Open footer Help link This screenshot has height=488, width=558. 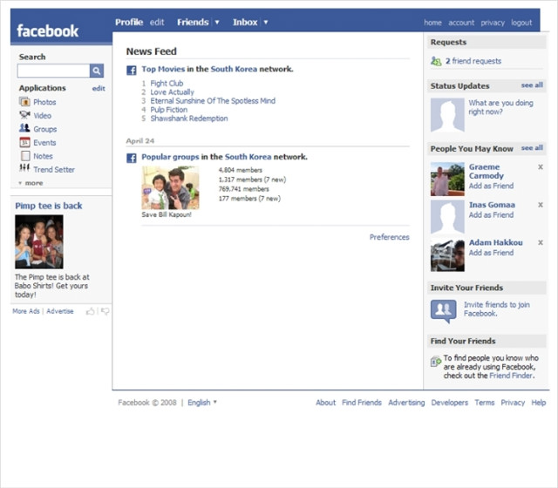click(539, 403)
